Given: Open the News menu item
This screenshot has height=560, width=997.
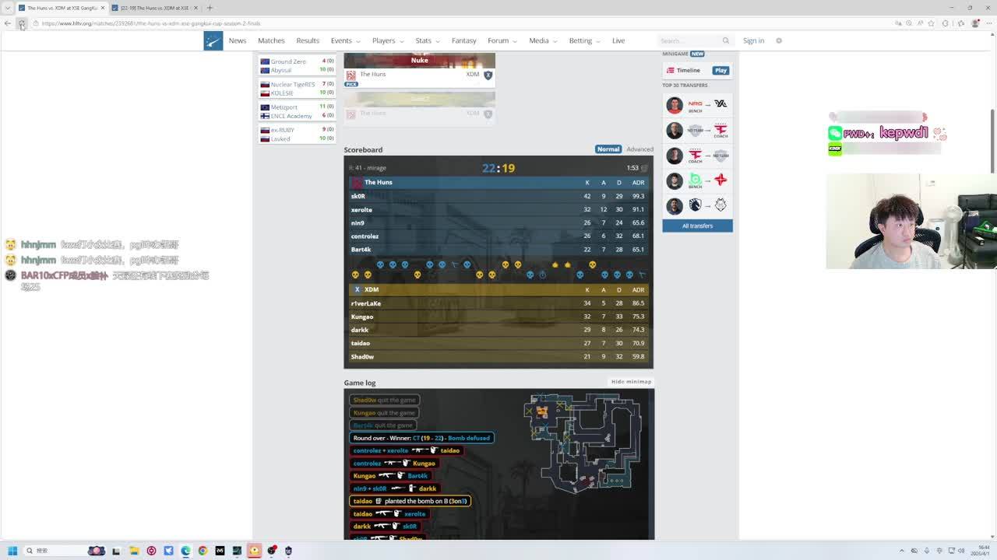Looking at the screenshot, I should point(238,40).
